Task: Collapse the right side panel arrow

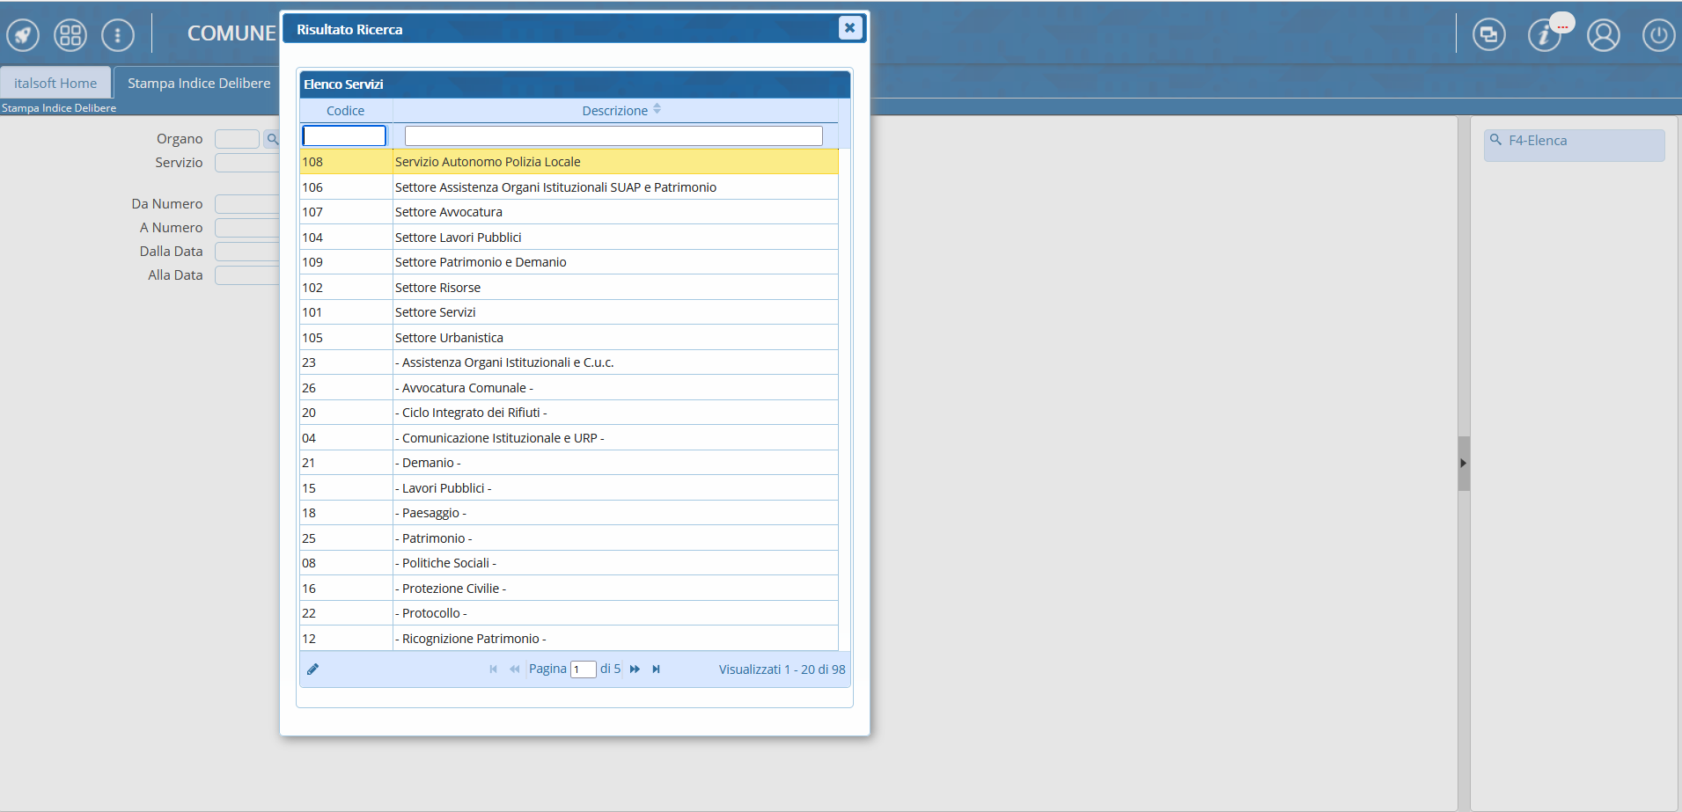Action: (x=1463, y=464)
